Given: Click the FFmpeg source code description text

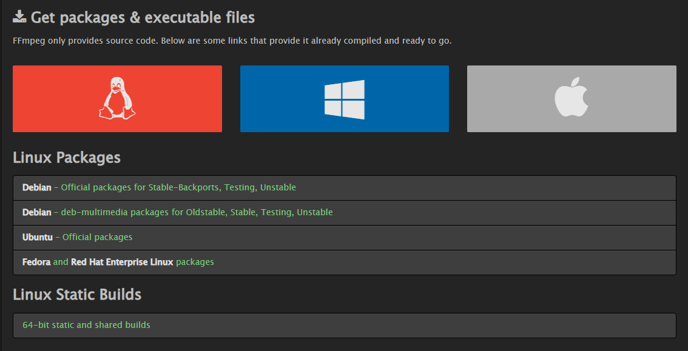Looking at the screenshot, I should (x=232, y=41).
